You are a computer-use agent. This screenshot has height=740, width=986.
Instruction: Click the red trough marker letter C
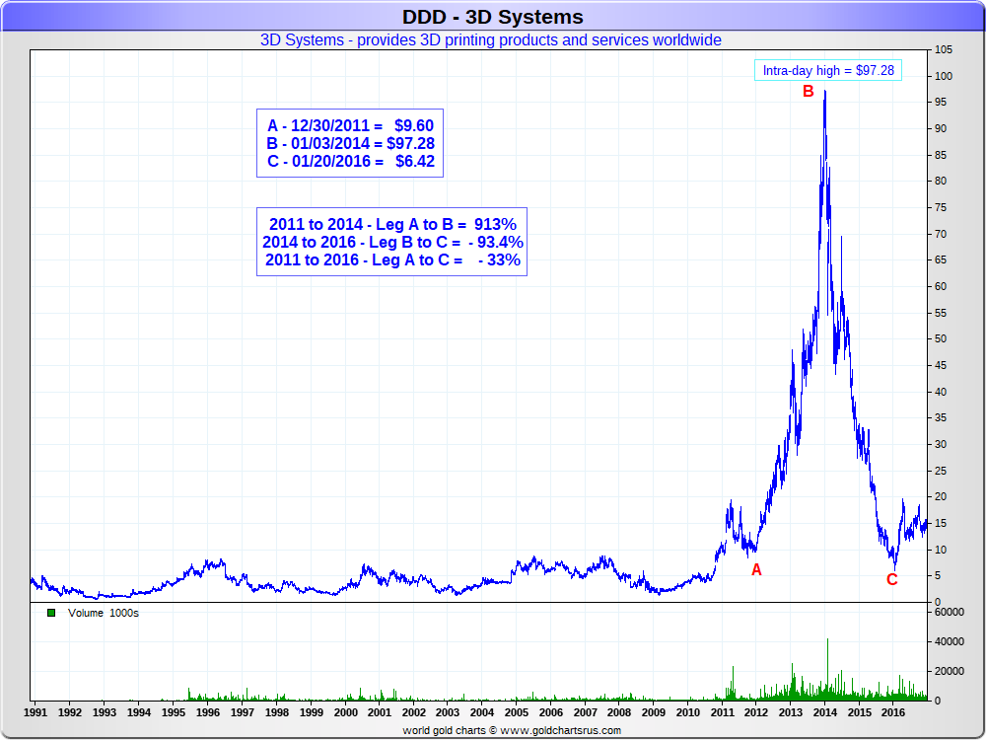point(891,580)
